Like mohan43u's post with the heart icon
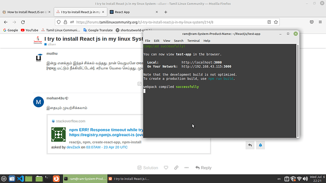 tap(166, 167)
